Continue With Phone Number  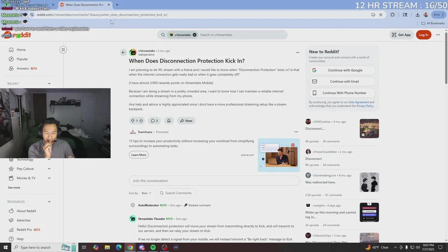coord(342,93)
